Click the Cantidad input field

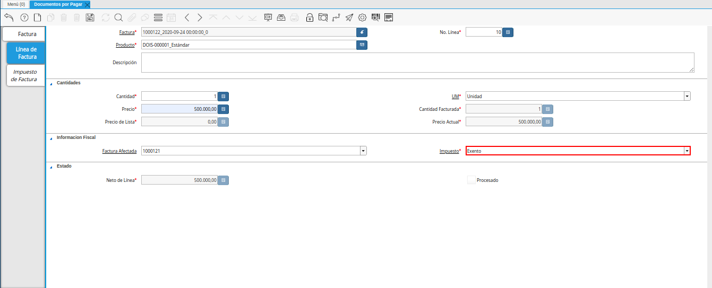pos(179,96)
